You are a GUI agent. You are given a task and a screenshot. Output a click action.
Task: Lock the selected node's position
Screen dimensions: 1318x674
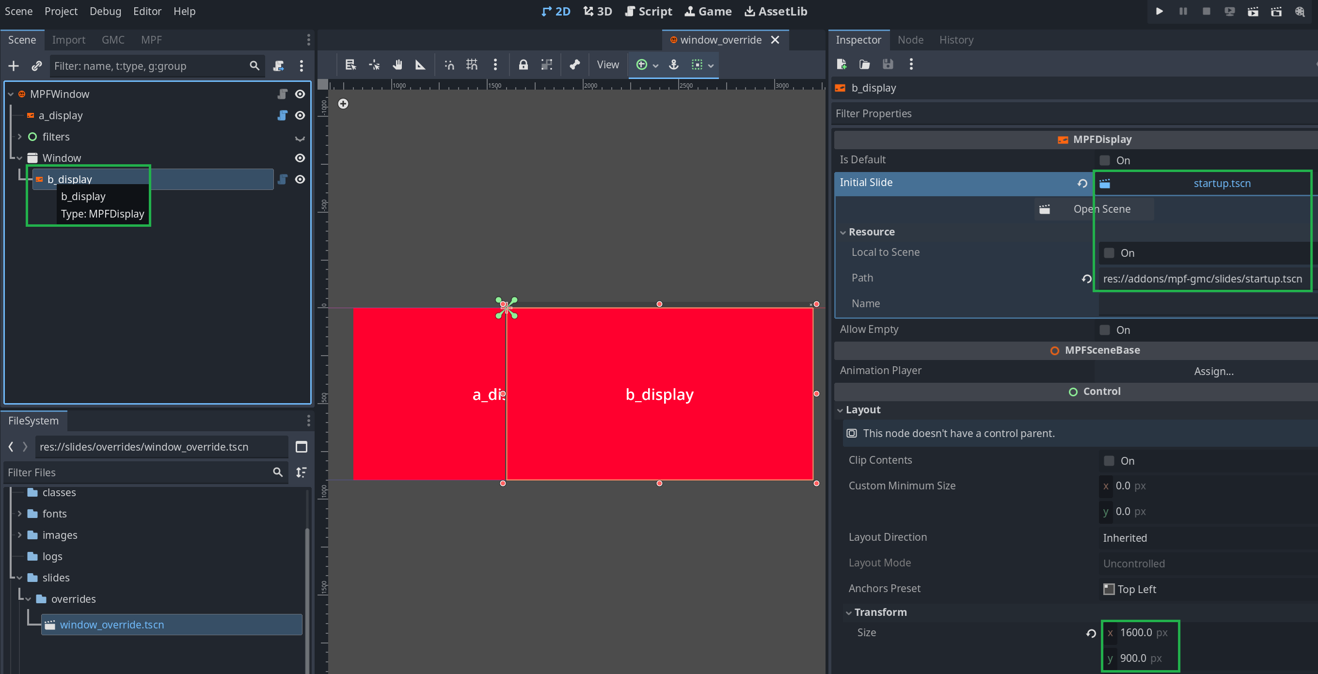point(523,65)
